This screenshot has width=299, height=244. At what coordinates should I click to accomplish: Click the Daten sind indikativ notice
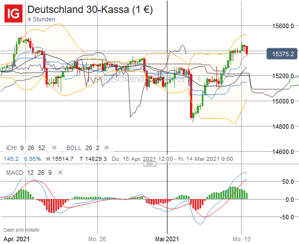point(21,230)
